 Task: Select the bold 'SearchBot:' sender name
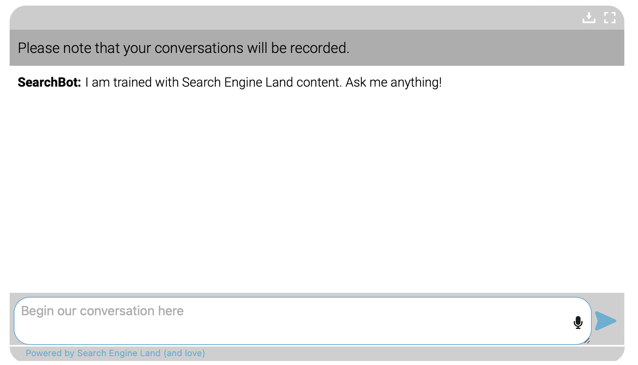point(49,82)
